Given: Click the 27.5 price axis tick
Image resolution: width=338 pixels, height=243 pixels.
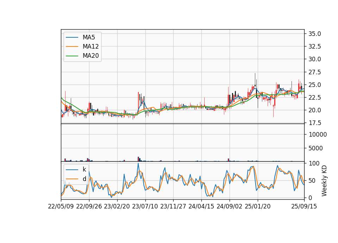Looking at the screenshot, I should pos(315,72).
